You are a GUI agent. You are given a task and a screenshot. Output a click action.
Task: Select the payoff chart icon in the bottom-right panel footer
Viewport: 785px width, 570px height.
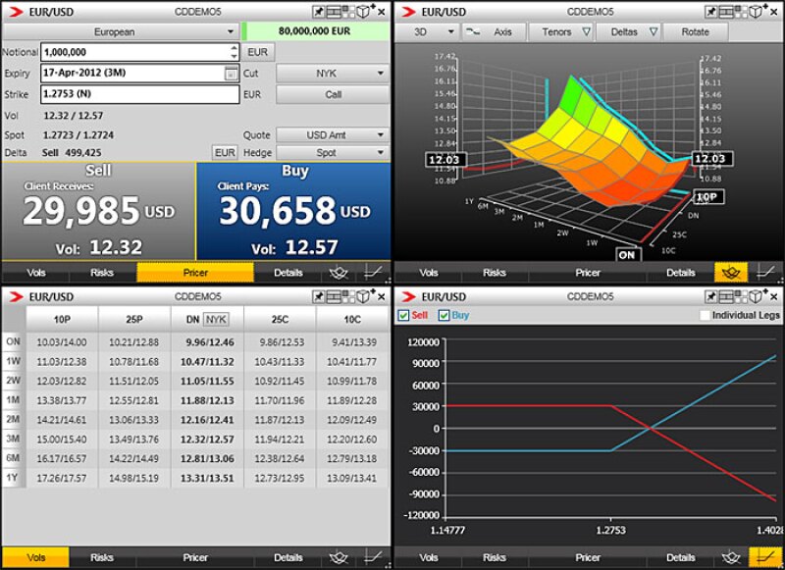[x=764, y=557]
